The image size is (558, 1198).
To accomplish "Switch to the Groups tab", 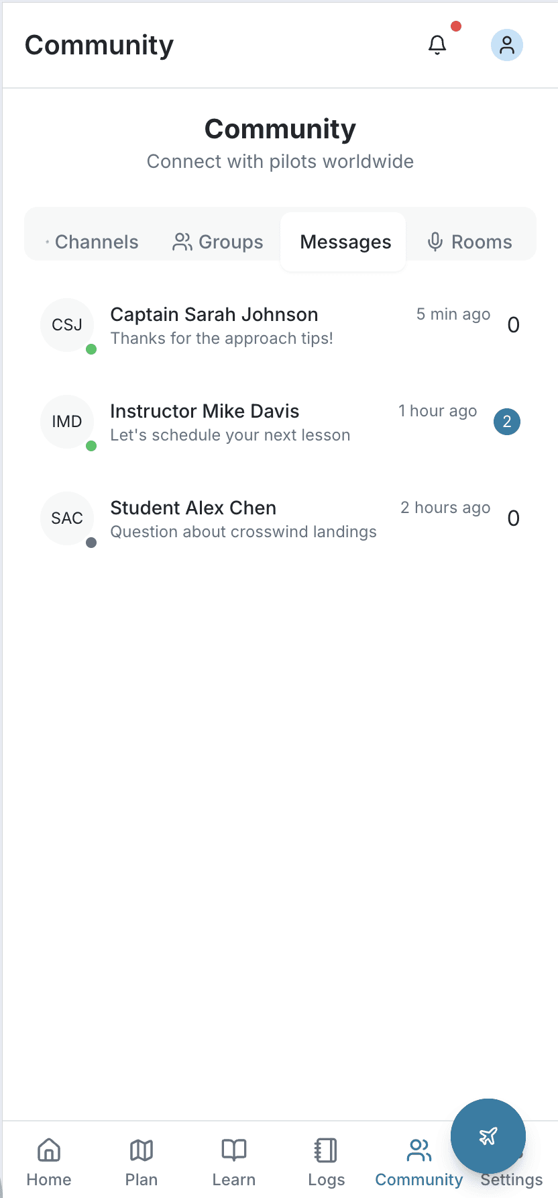I will tap(218, 242).
